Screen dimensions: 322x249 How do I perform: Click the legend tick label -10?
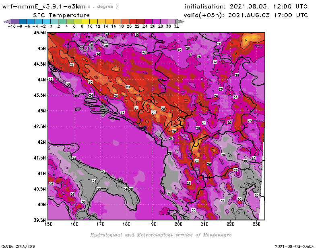click(x=12, y=26)
